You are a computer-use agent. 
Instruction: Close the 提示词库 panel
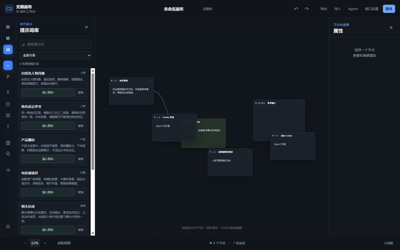pos(86,27)
